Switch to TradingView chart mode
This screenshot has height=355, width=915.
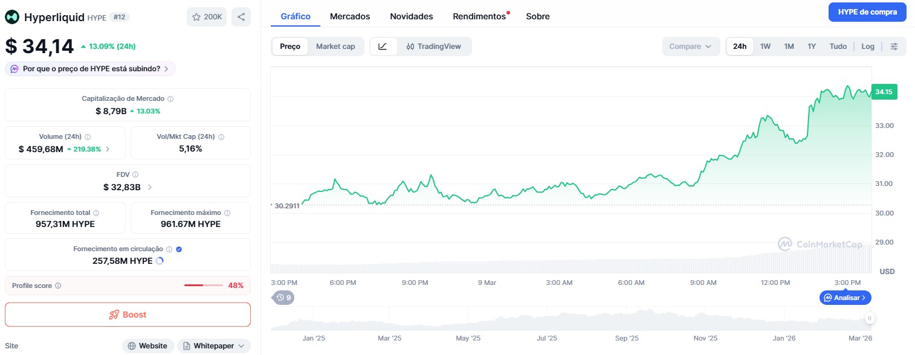433,46
